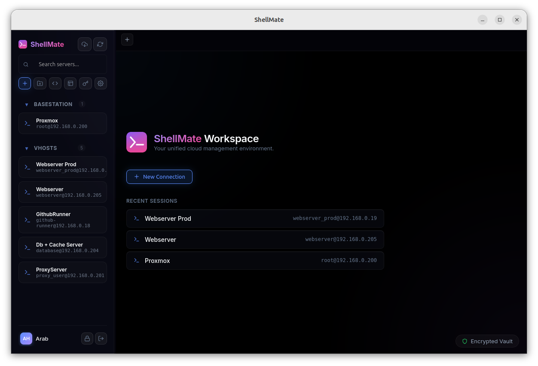Click the lock vault icon near Arab
538x366 pixels.
point(87,339)
